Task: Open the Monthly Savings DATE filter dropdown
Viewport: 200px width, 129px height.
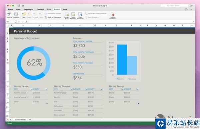Action: coord(123,89)
